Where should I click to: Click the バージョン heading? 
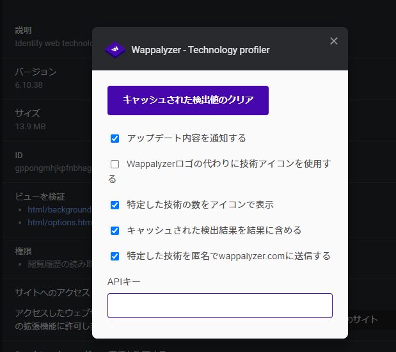(x=36, y=72)
